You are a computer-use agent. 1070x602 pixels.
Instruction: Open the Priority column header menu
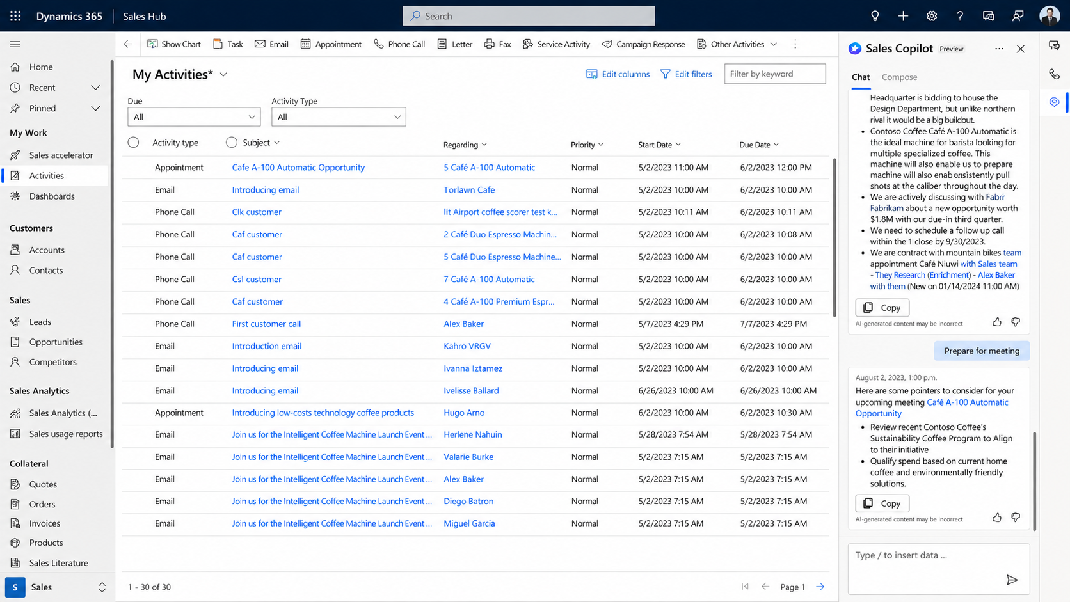[587, 145]
